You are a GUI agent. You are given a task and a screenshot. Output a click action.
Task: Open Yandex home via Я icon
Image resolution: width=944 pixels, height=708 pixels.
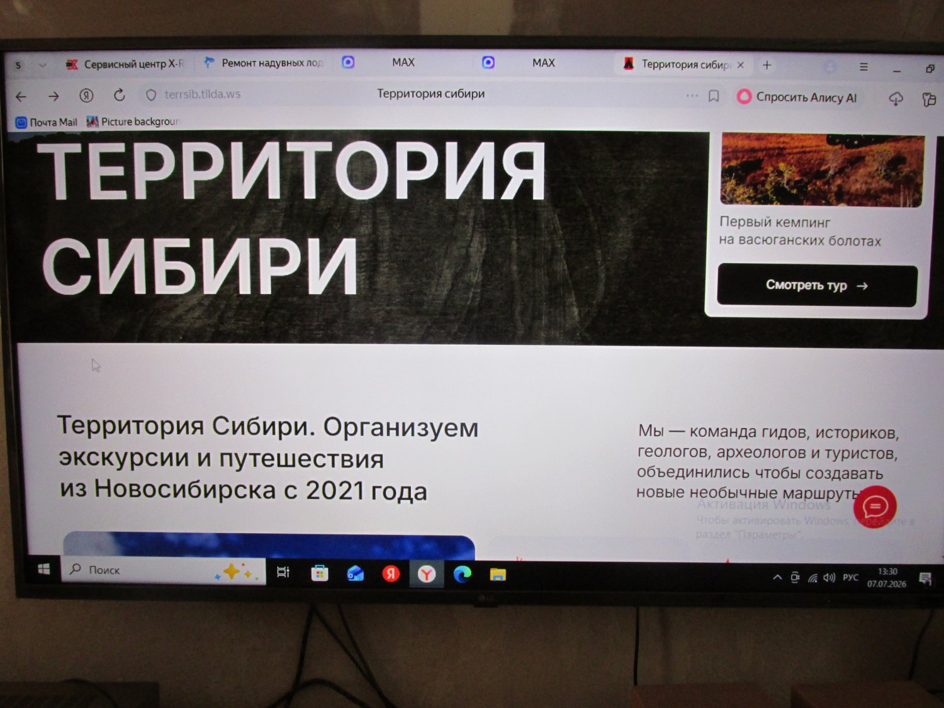point(86,96)
